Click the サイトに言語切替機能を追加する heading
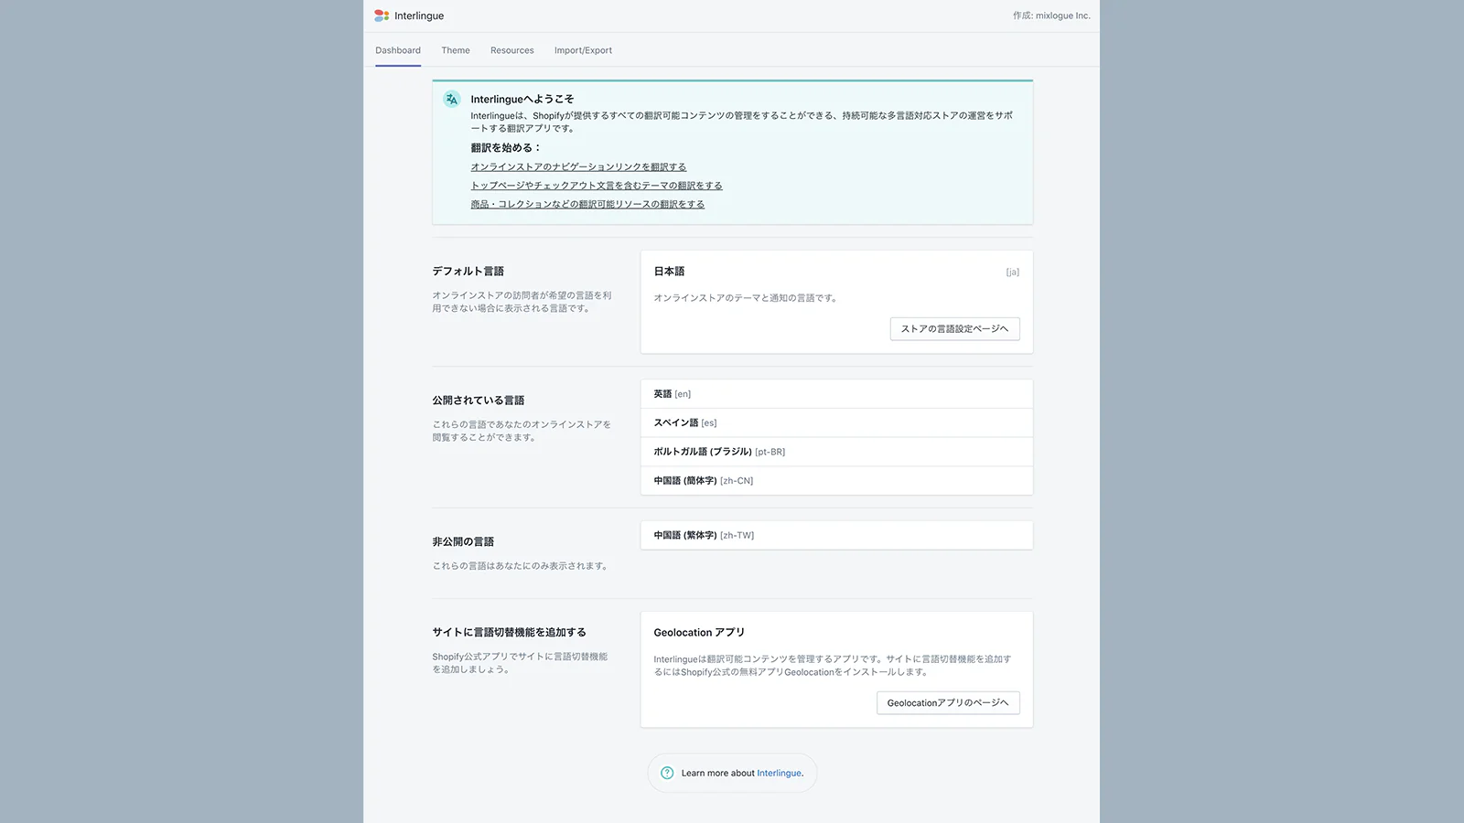The width and height of the screenshot is (1464, 823). coord(510,632)
